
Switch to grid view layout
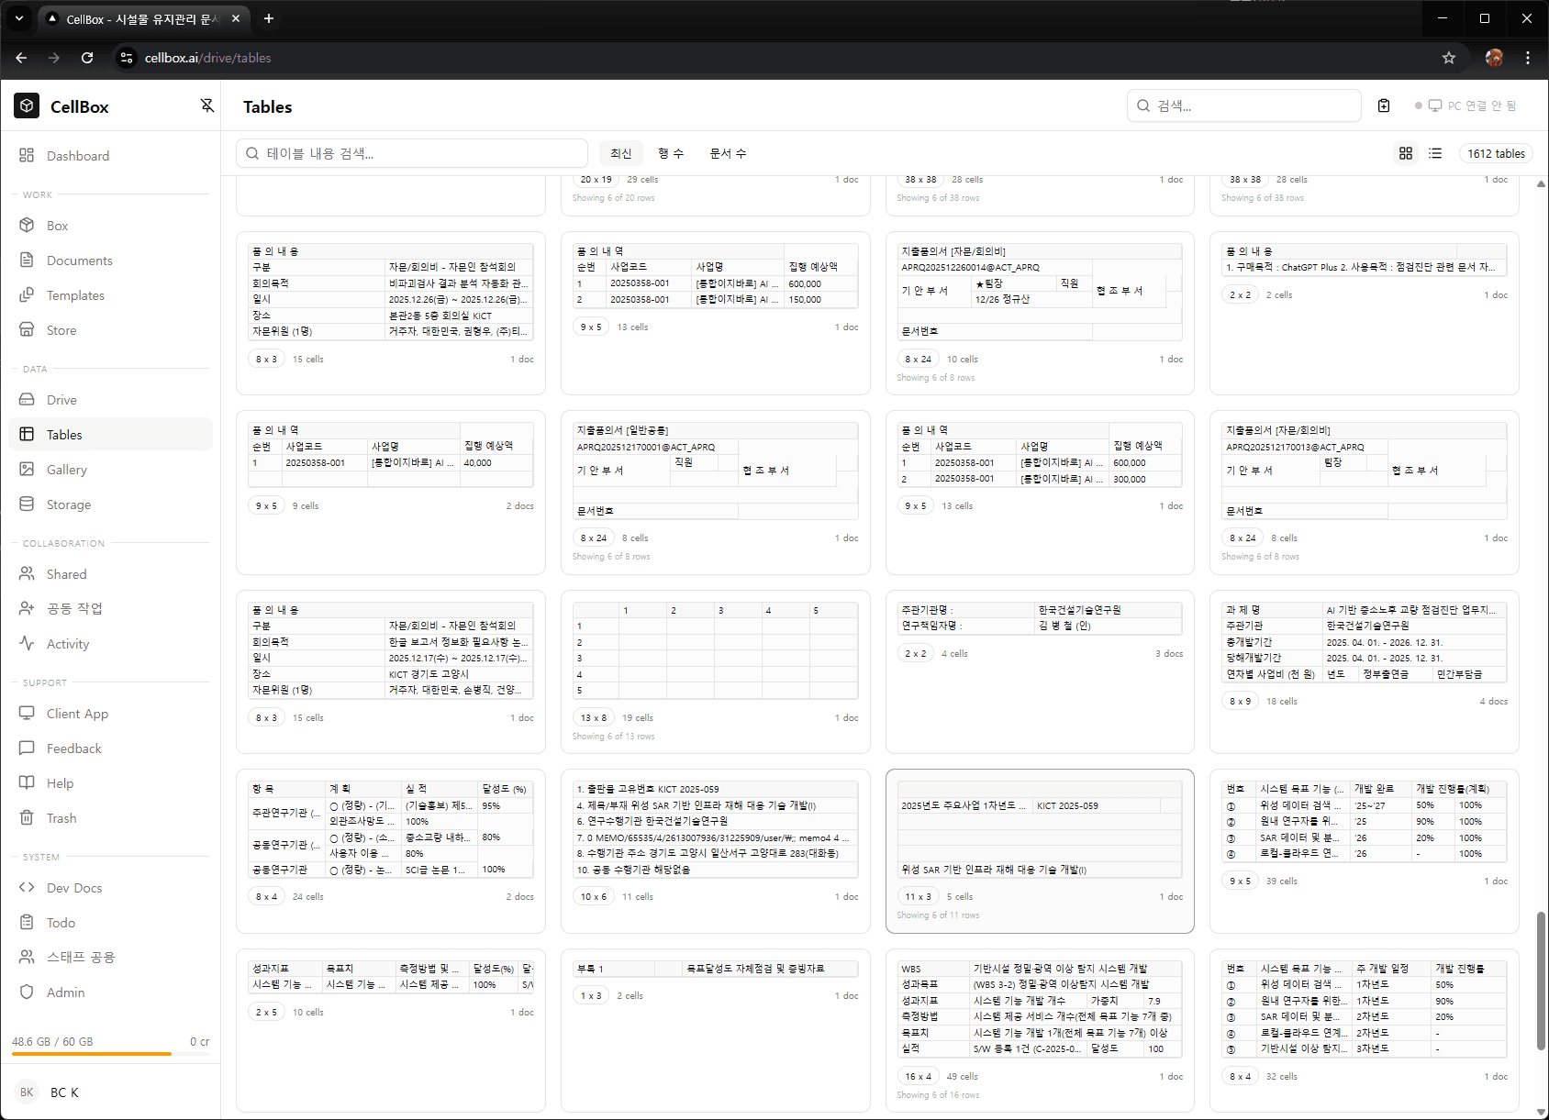(1405, 153)
